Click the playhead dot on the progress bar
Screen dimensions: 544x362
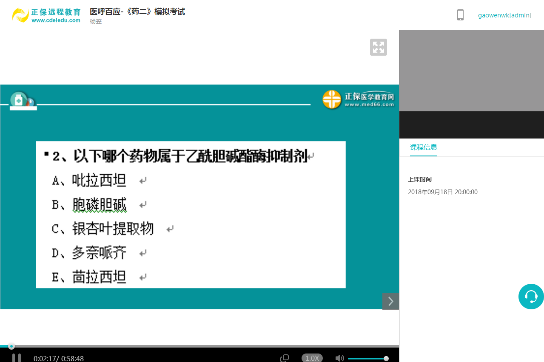(x=11, y=346)
